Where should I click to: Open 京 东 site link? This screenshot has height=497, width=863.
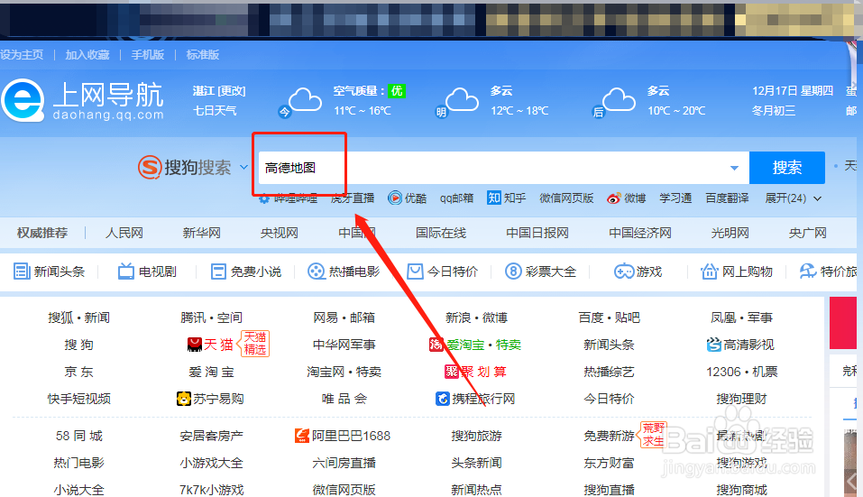click(78, 372)
